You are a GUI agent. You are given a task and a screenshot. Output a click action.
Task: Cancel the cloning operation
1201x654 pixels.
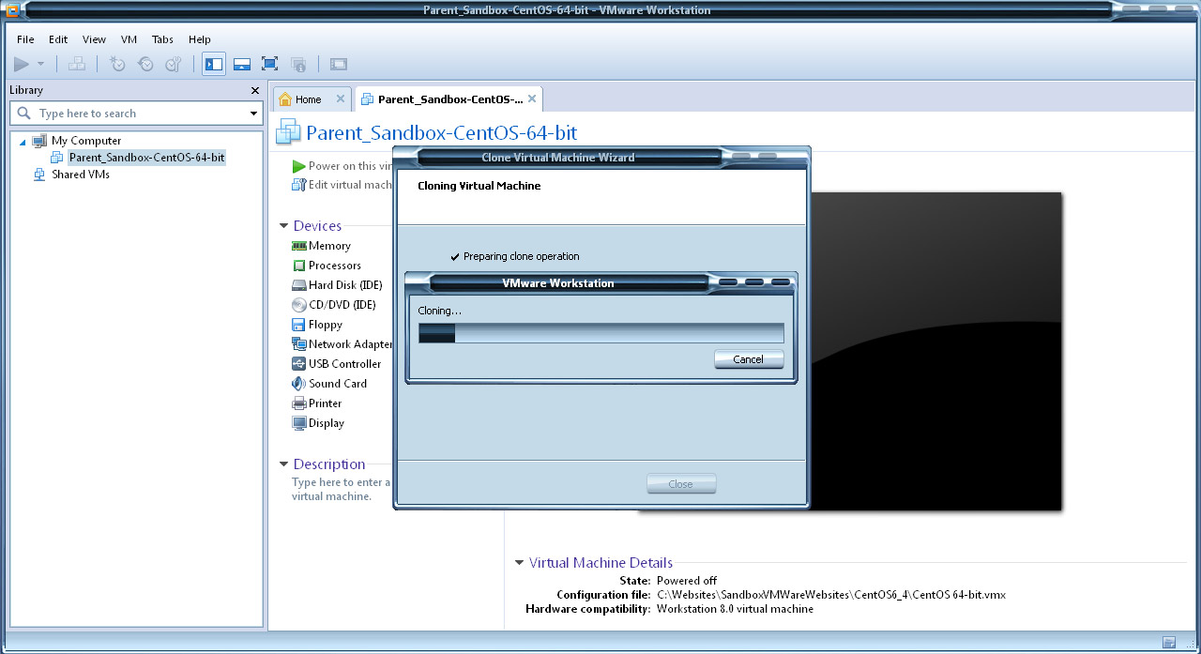[x=749, y=359]
